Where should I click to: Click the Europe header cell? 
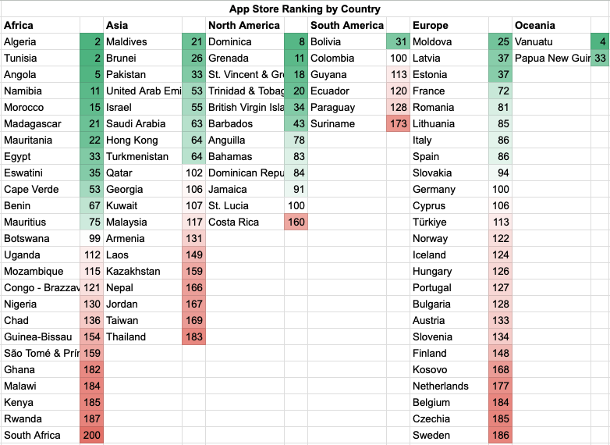[x=449, y=26]
